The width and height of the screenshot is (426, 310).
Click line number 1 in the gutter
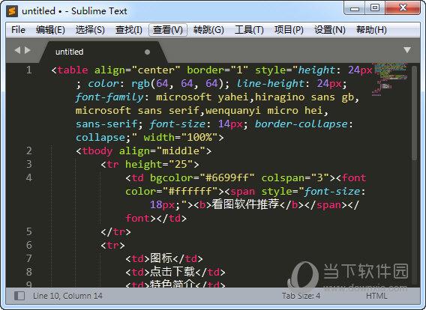(x=28, y=70)
